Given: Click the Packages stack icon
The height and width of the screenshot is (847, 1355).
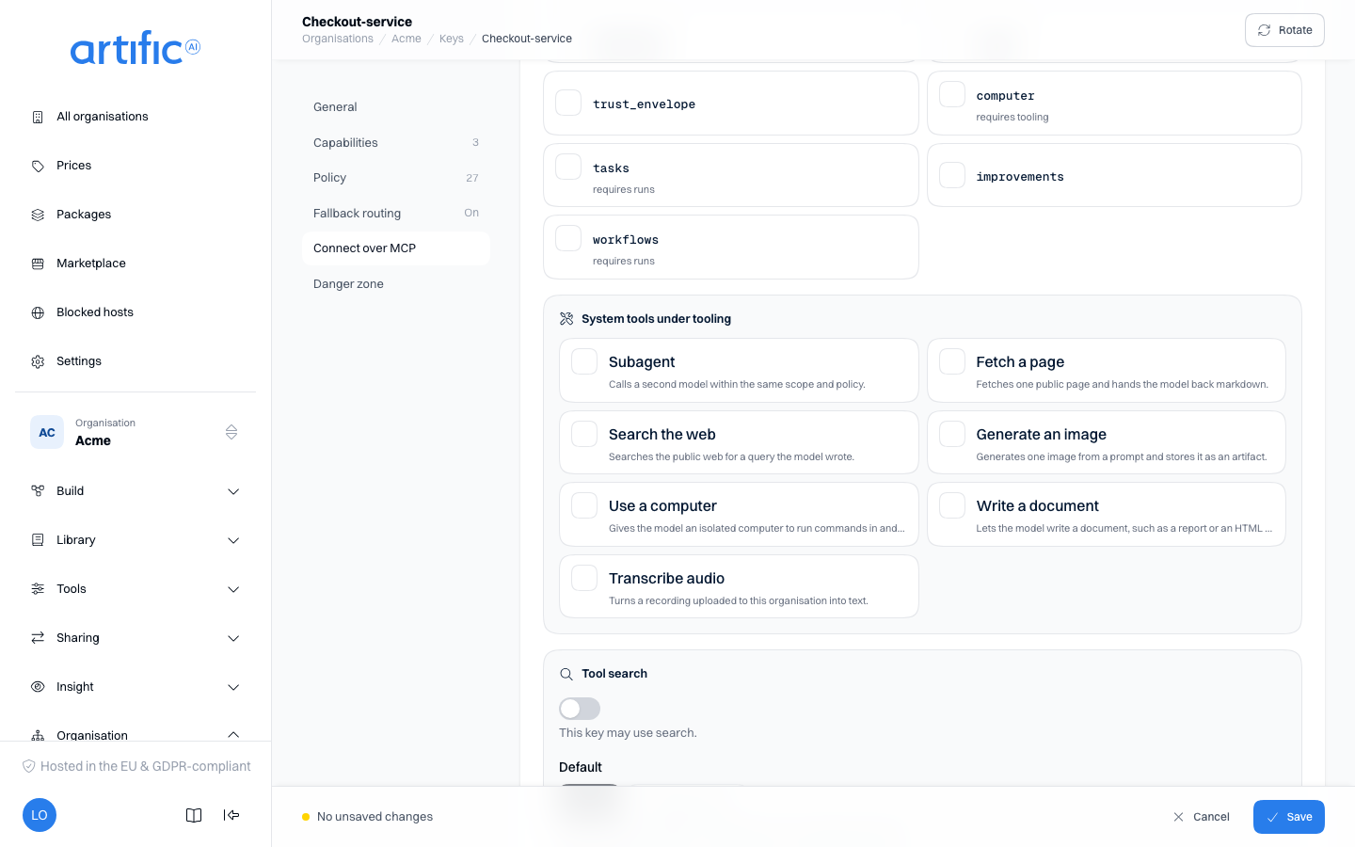Looking at the screenshot, I should coord(38,215).
